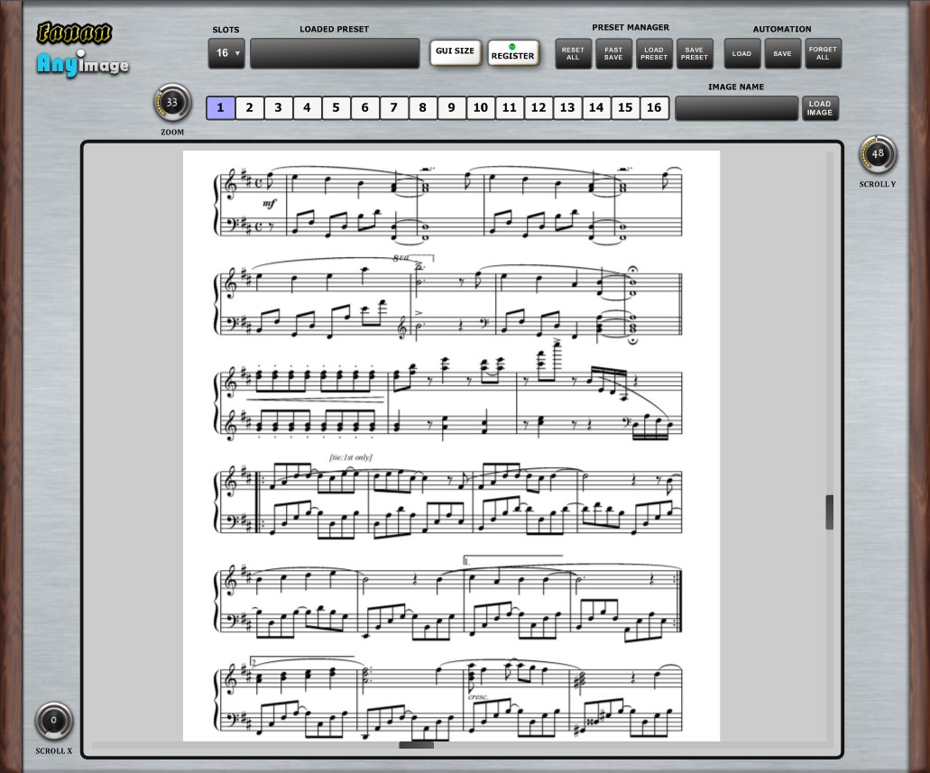The height and width of the screenshot is (773, 930).
Task: Click the Image Name field
Action: 737,108
